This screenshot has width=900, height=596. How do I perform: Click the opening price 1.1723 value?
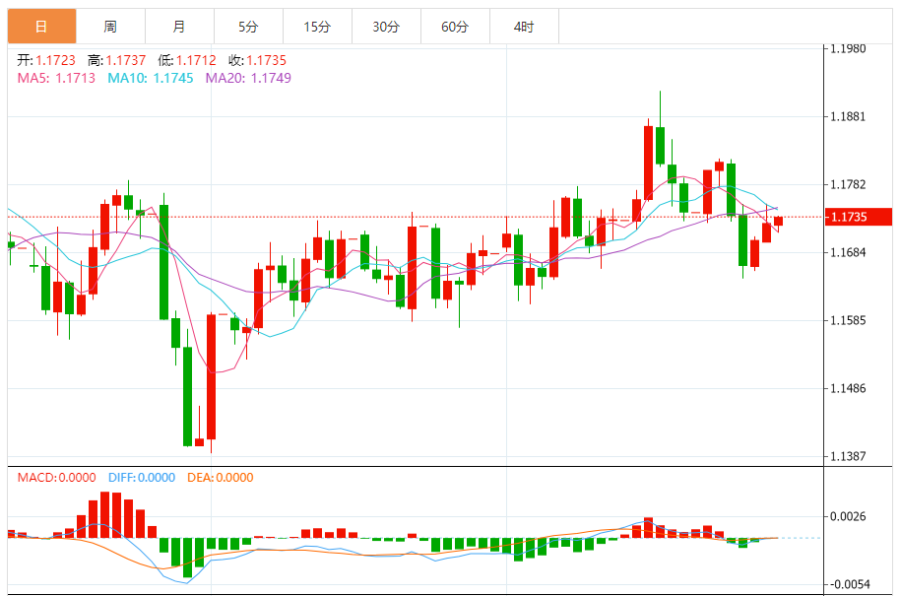pyautogui.click(x=56, y=60)
